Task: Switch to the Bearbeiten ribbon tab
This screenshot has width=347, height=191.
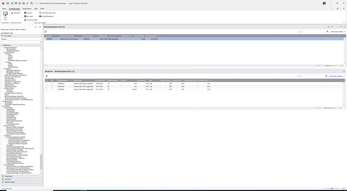Action: pos(27,9)
